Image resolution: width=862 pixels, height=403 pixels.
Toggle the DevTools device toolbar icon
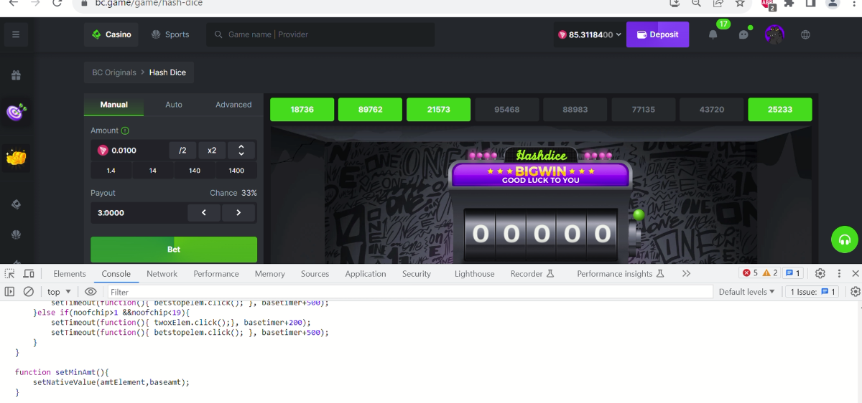point(29,273)
